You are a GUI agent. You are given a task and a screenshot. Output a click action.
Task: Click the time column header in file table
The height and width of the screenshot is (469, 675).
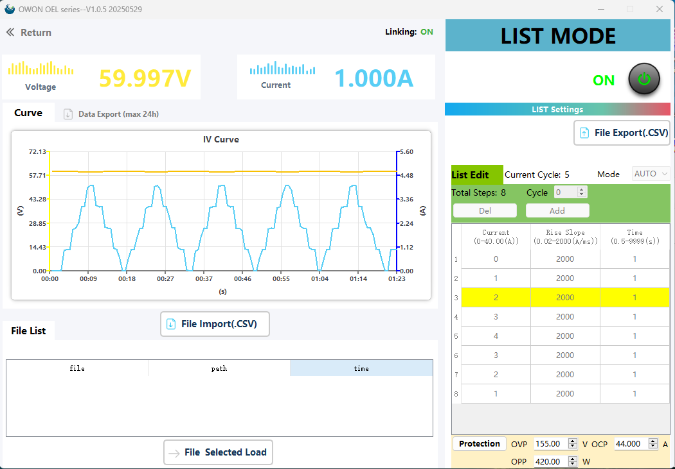(361, 368)
